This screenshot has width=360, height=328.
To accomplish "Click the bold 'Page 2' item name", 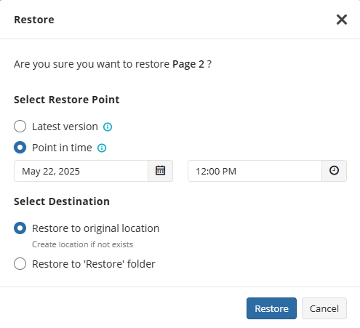I will [188, 64].
